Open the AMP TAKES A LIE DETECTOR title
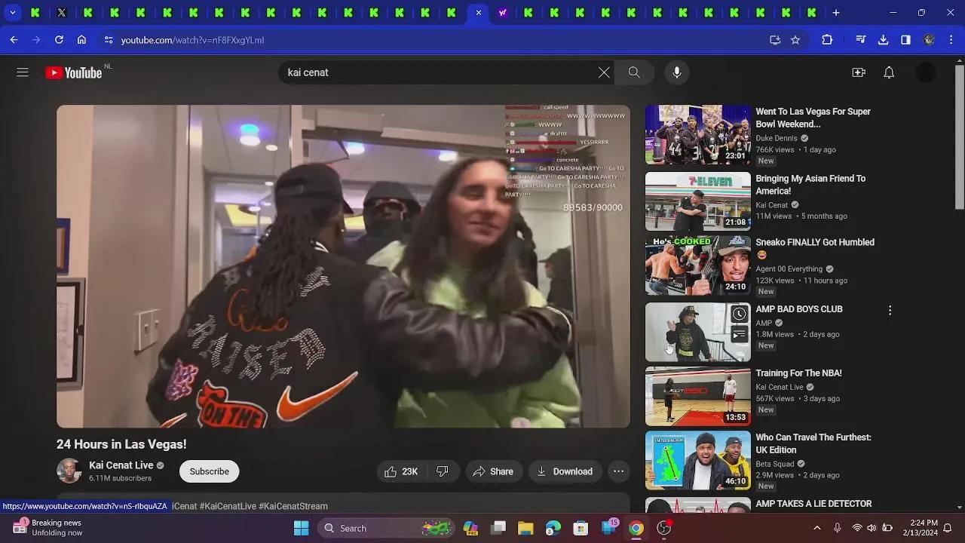The width and height of the screenshot is (965, 543). [814, 504]
